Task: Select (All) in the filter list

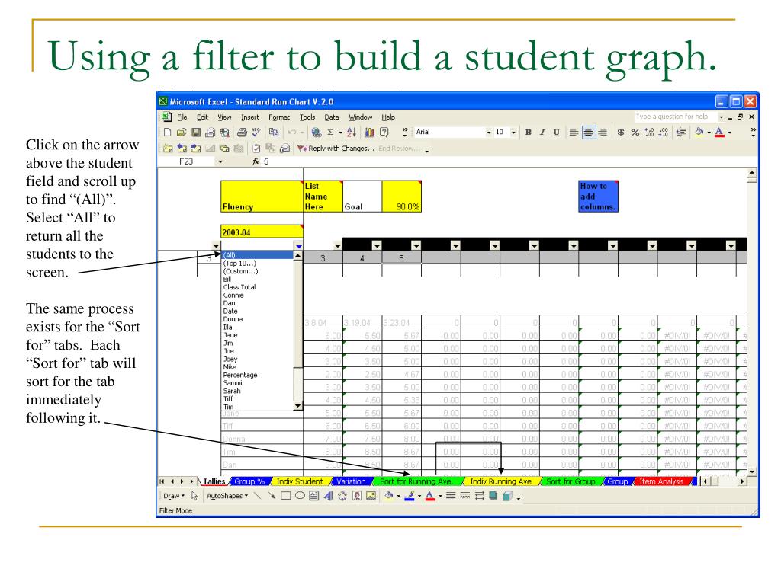Action: [257, 255]
